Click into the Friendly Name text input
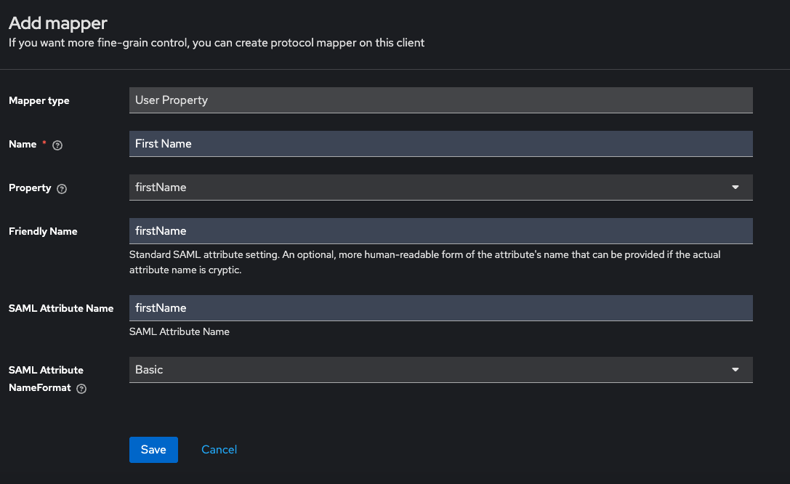 (440, 231)
